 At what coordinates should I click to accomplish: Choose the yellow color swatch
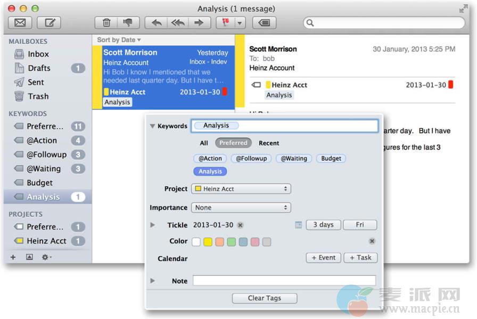[x=208, y=242]
